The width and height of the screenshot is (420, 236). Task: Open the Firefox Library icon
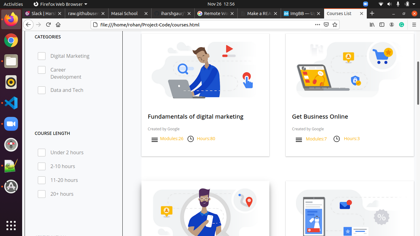click(372, 25)
